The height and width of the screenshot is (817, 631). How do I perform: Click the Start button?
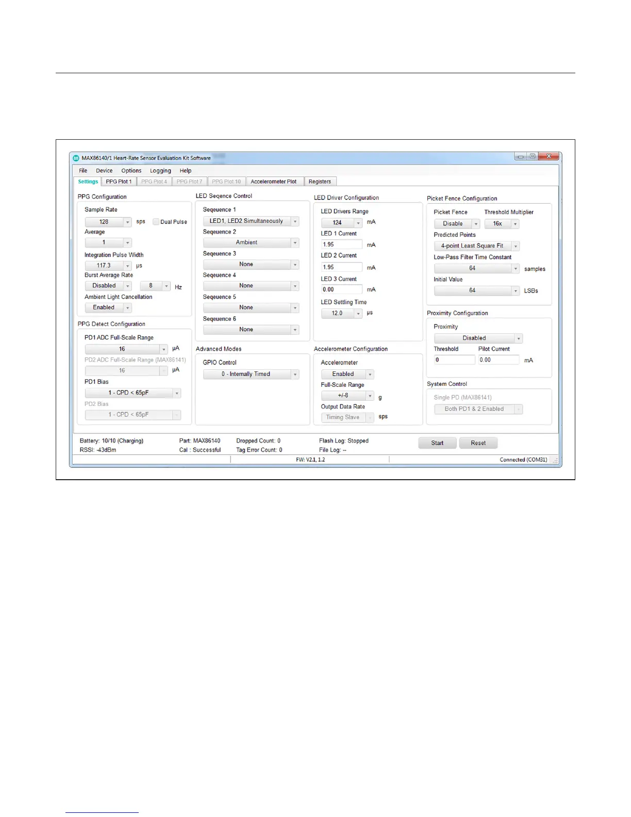tap(437, 443)
